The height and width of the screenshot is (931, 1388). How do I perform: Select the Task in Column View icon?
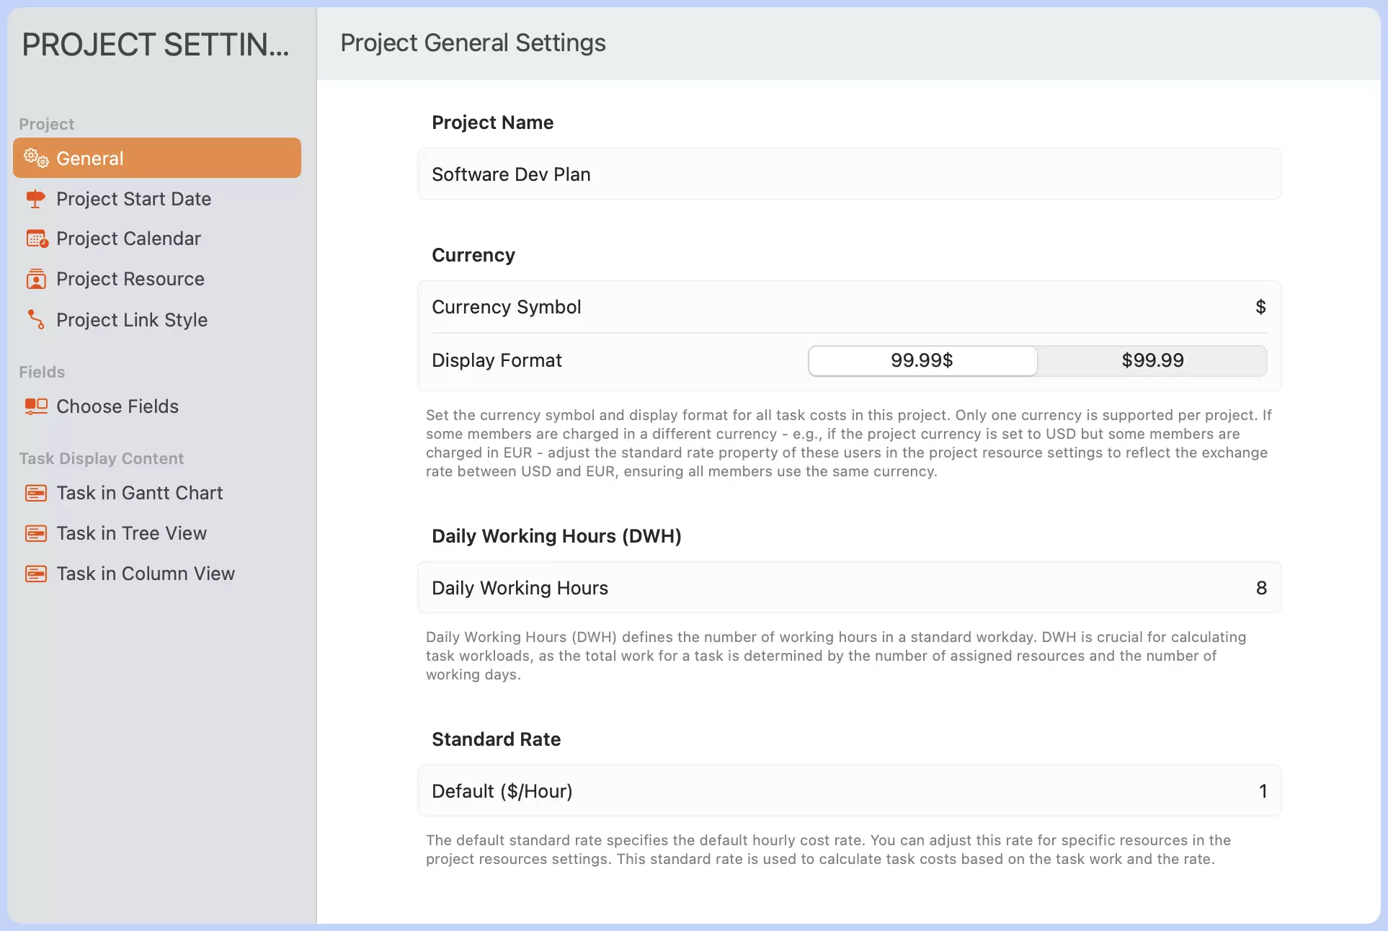(36, 574)
